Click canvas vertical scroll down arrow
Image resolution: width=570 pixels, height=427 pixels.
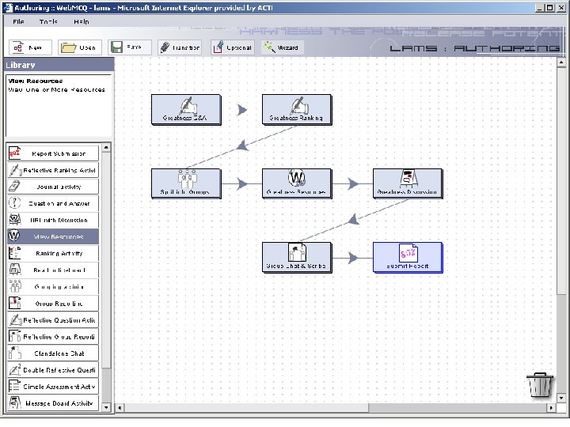pyautogui.click(x=561, y=399)
